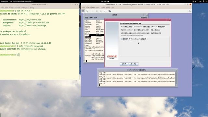This screenshot has width=208, height=117.
Task: Open the Manage VM snapshots icon
Action: (110, 11)
